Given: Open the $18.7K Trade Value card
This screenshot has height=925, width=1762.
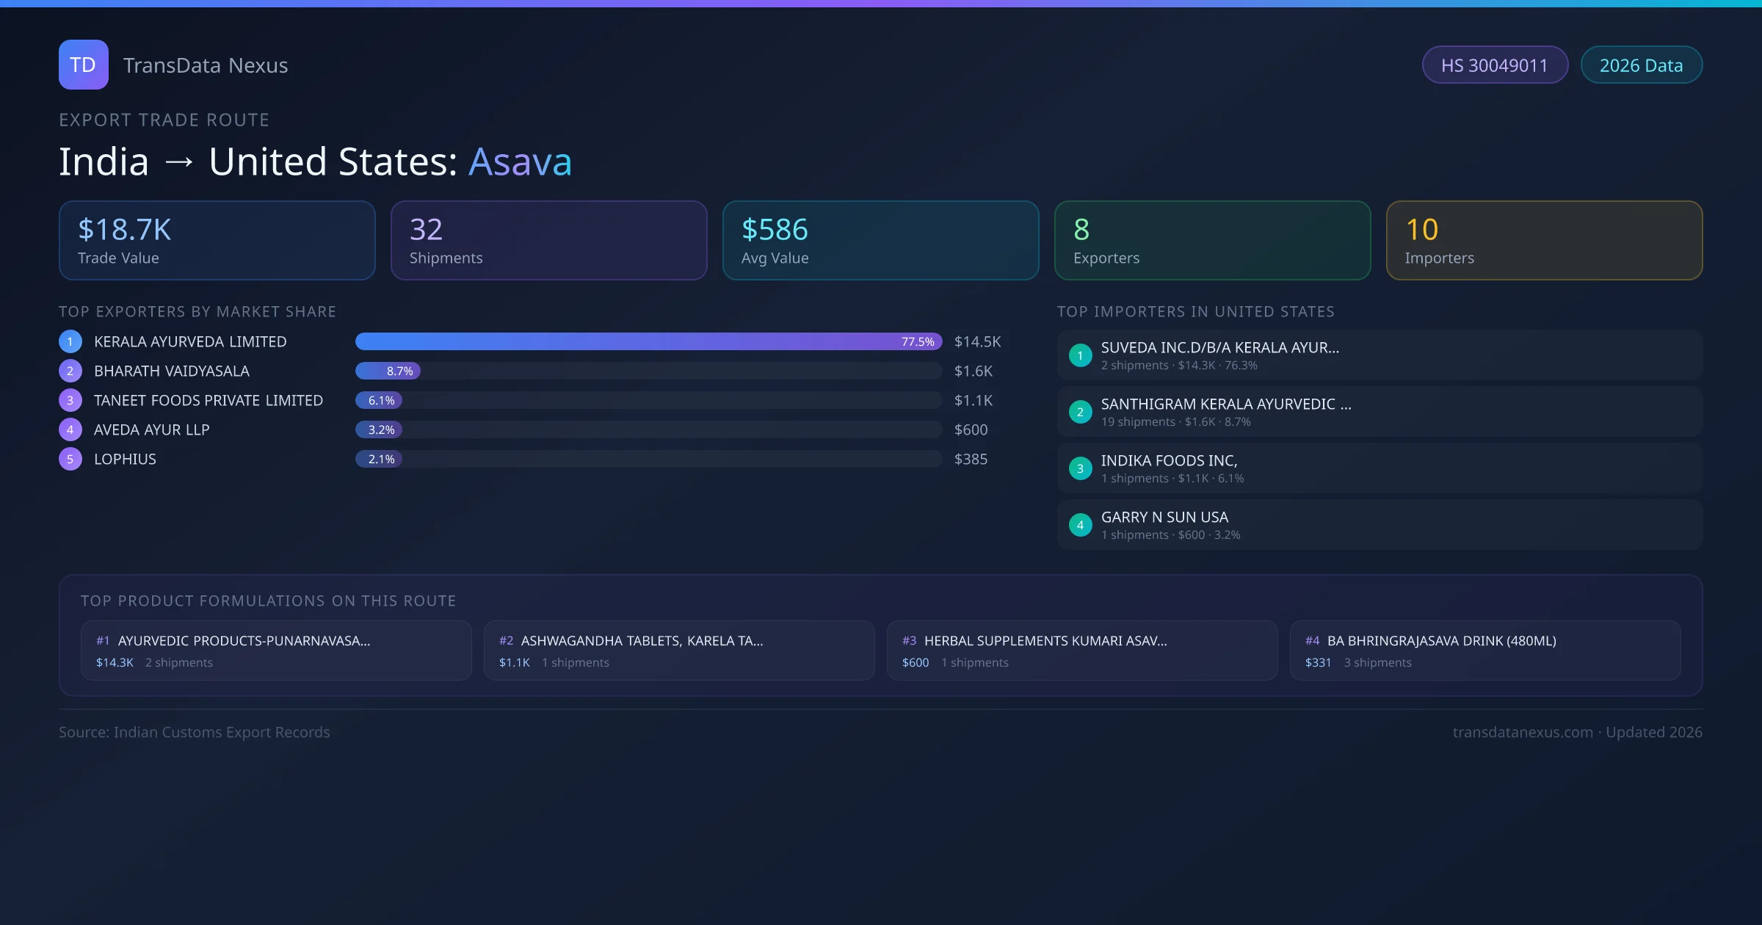Looking at the screenshot, I should 217,240.
